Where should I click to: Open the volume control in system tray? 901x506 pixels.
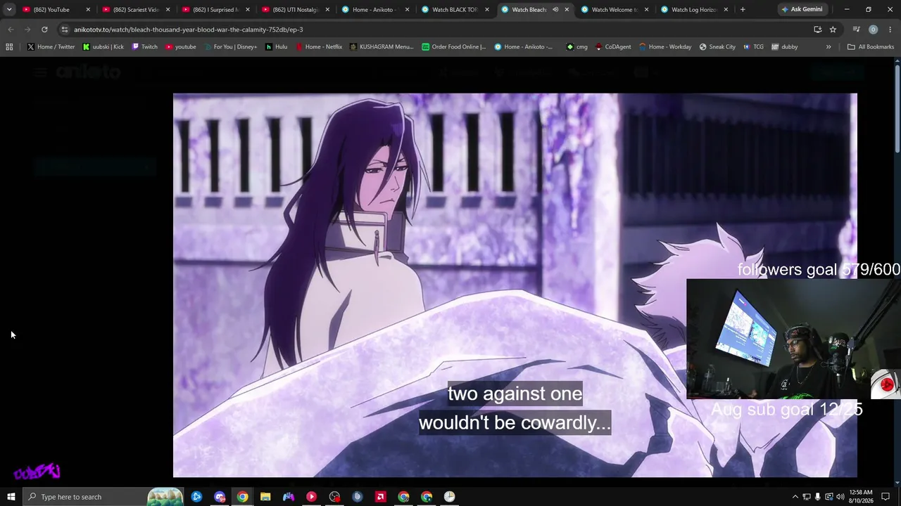[x=840, y=497]
